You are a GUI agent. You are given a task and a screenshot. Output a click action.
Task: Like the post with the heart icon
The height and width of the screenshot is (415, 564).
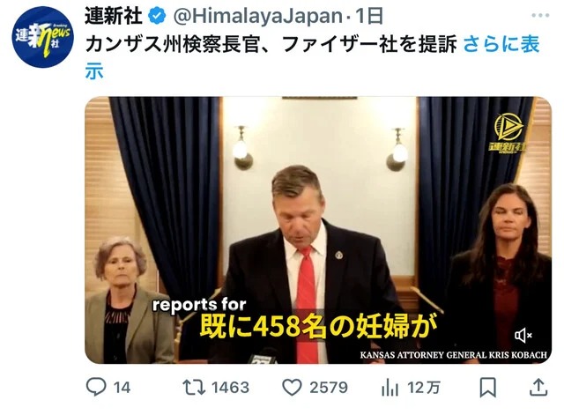(292, 388)
